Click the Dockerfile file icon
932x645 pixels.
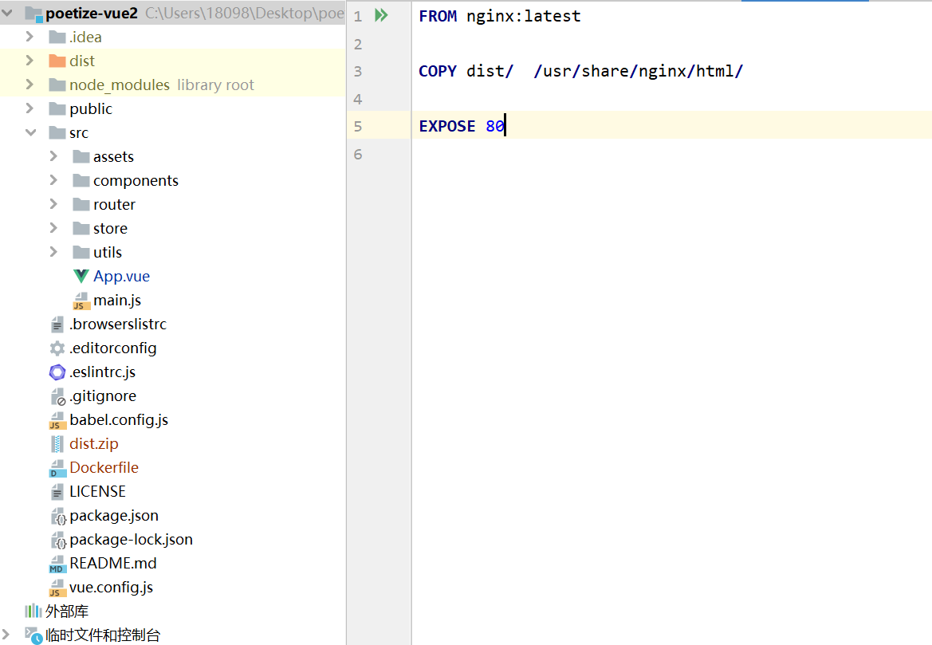[x=57, y=468]
